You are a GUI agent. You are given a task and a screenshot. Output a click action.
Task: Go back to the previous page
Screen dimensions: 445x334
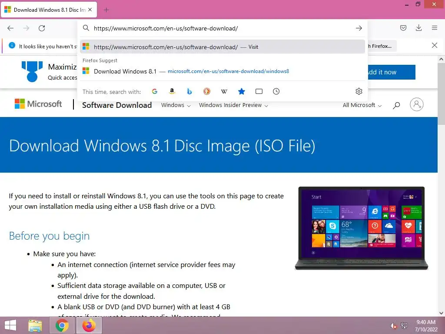(x=10, y=28)
